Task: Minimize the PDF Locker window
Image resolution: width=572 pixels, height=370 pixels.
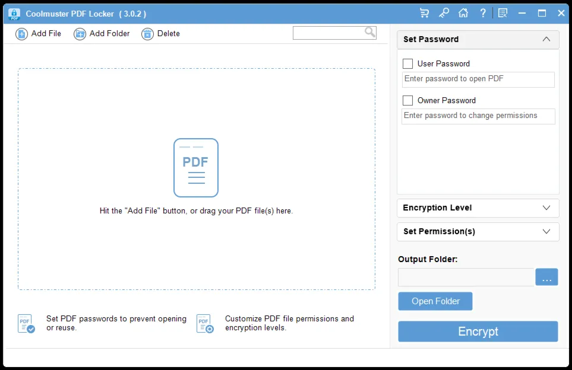Action: 522,14
